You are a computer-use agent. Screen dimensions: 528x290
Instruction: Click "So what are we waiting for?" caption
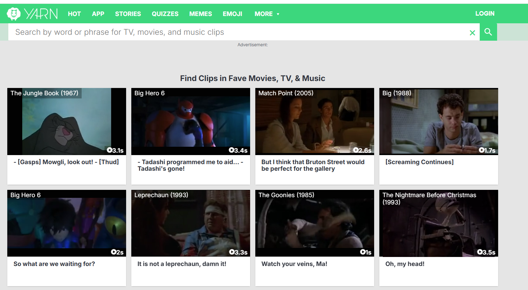tap(54, 264)
